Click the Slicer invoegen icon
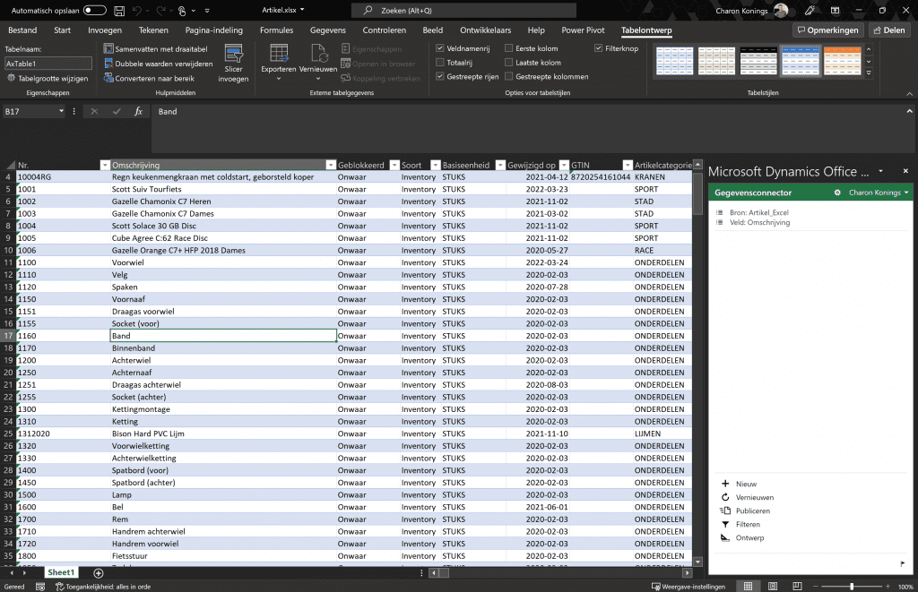The height and width of the screenshot is (592, 918). [x=233, y=55]
